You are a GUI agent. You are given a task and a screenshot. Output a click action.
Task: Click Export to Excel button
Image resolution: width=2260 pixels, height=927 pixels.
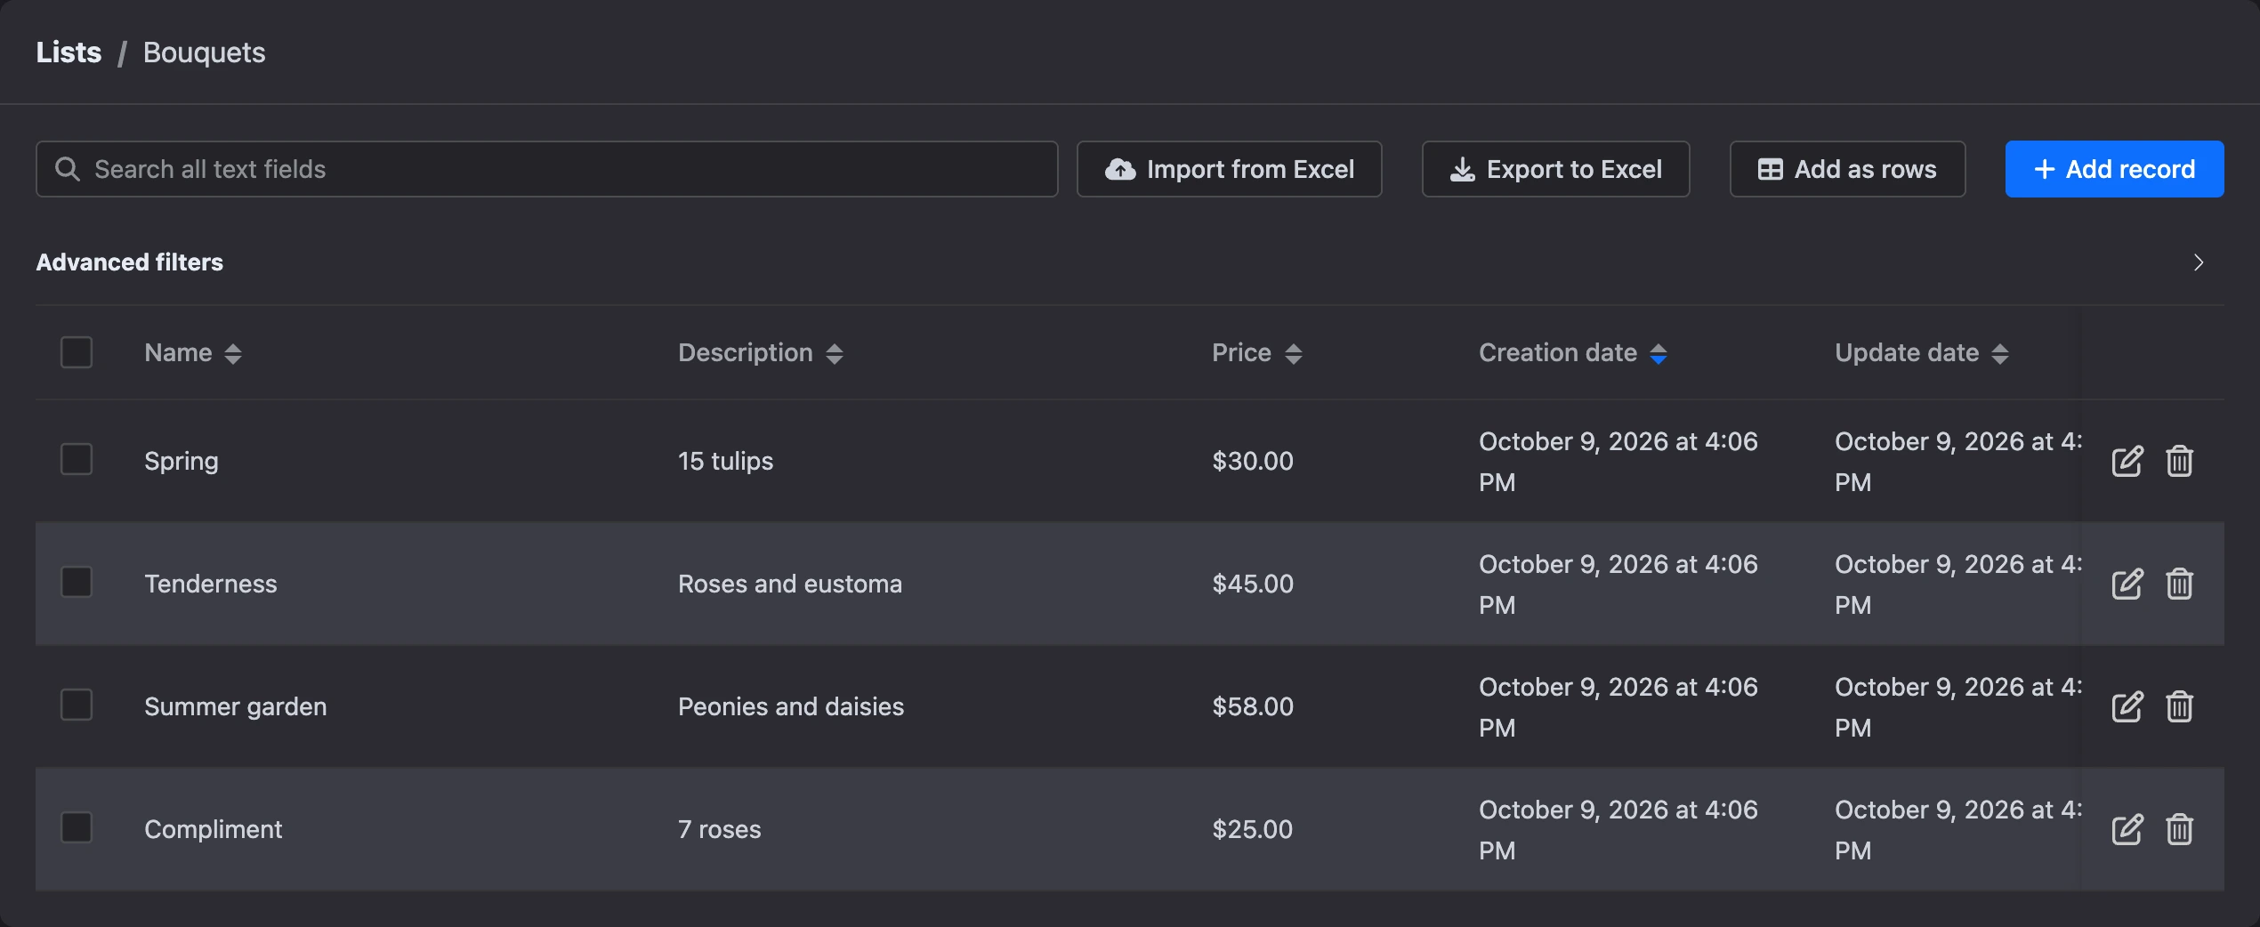pyautogui.click(x=1555, y=169)
